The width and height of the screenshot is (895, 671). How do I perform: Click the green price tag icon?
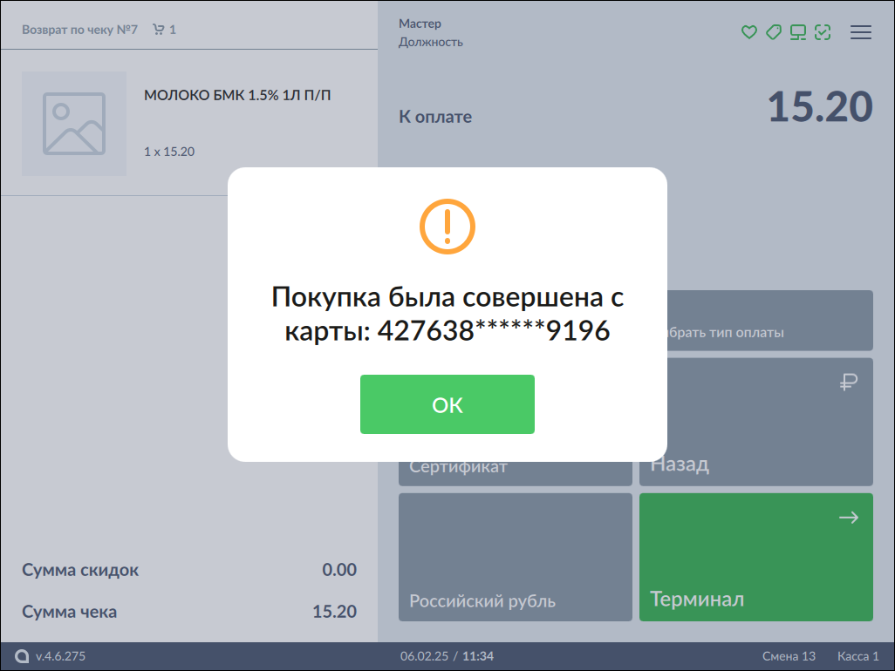[x=773, y=32]
